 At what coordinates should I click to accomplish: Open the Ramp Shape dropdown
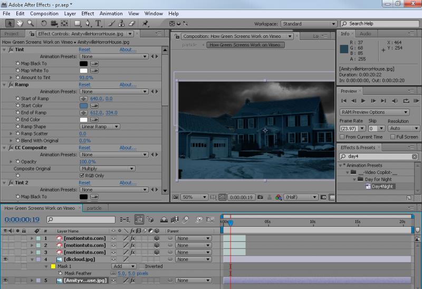coord(100,127)
